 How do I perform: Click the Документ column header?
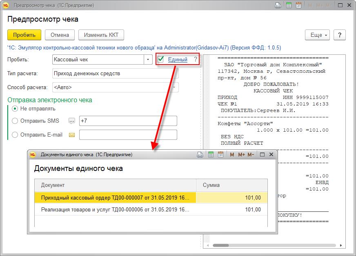(116, 185)
